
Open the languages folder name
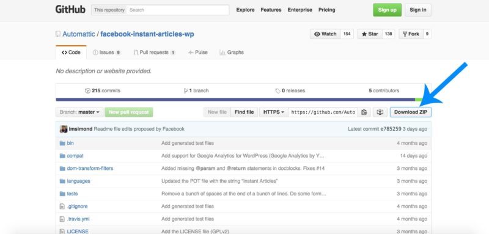[79, 181]
